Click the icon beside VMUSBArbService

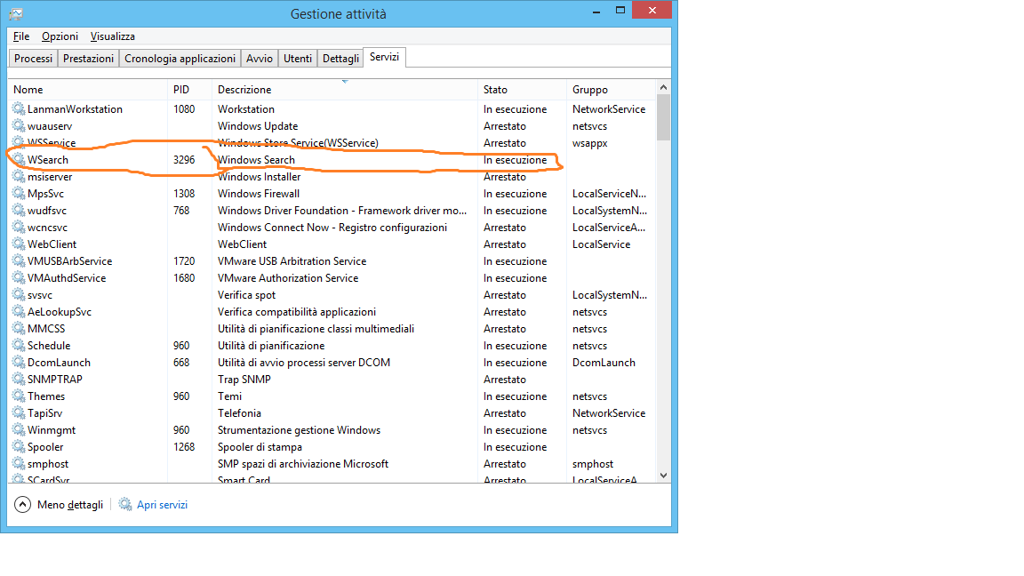pos(19,260)
